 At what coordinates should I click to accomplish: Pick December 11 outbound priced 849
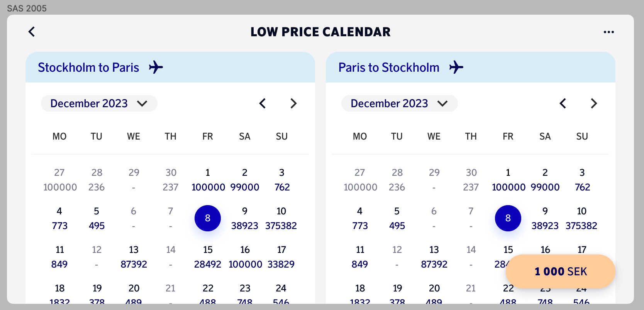coord(59,257)
